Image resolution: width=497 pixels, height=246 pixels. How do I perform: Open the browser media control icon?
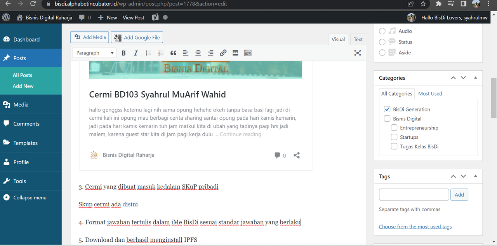(x=451, y=4)
